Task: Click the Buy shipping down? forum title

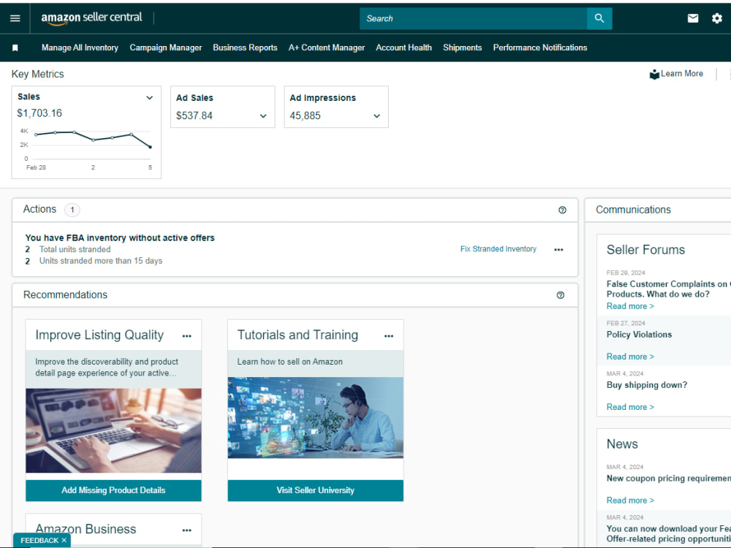Action: [x=647, y=385]
